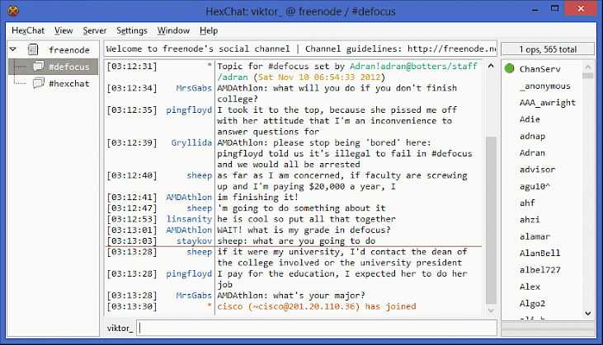Click chat scrollbar down arrow
The height and width of the screenshot is (345, 603).
pyautogui.click(x=491, y=310)
